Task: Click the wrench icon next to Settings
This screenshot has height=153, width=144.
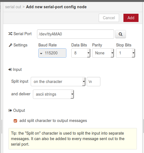Action: click(10, 45)
